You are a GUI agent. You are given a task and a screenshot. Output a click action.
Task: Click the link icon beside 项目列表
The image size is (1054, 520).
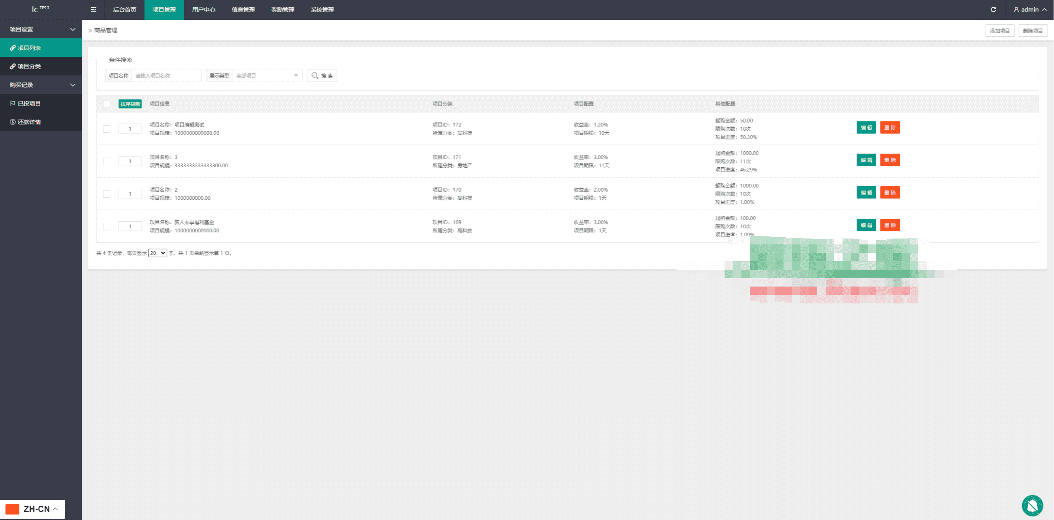click(x=13, y=48)
